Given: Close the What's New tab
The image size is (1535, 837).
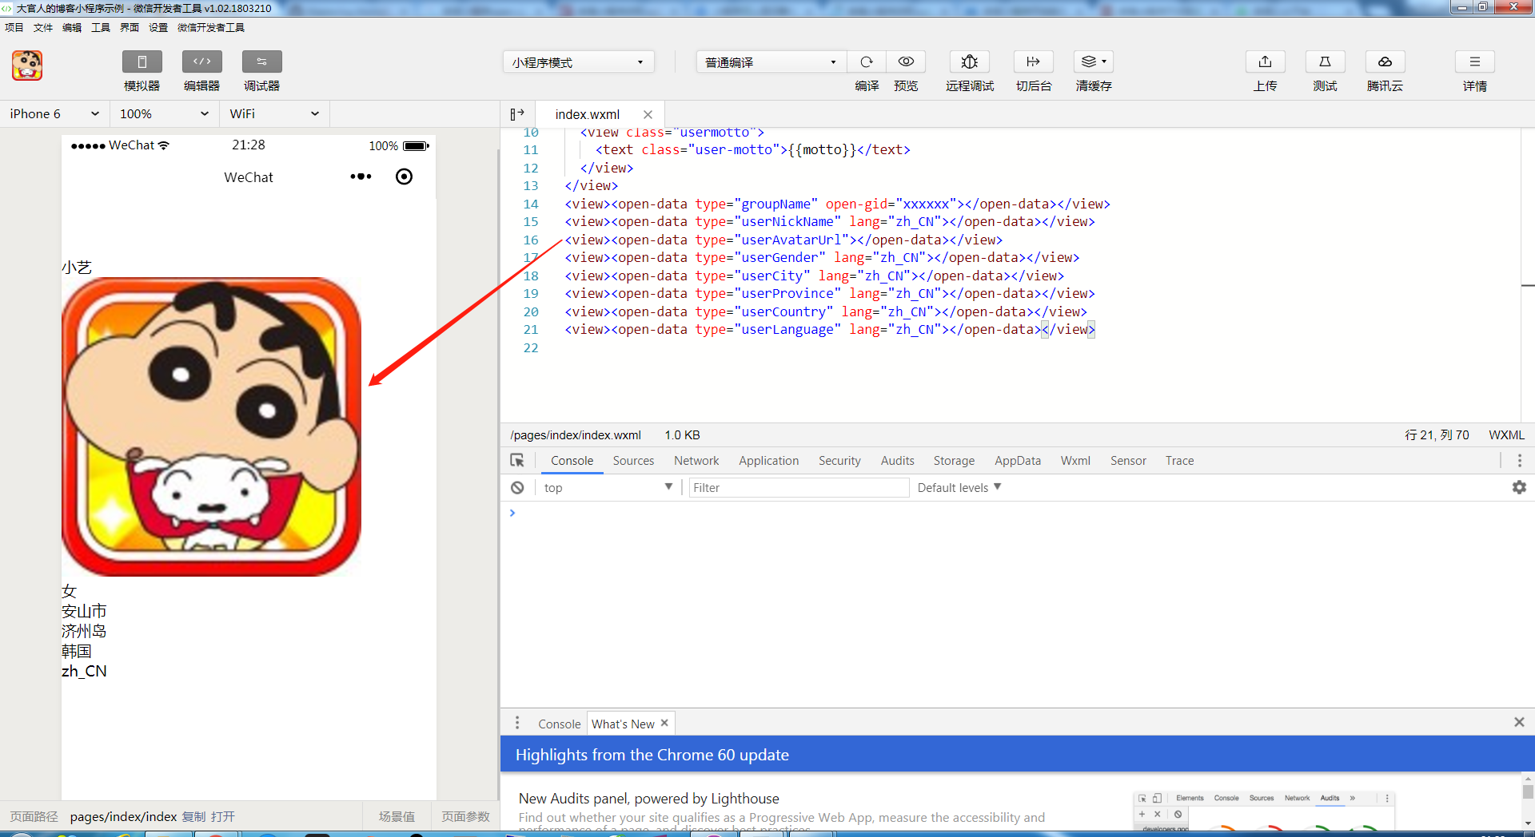Looking at the screenshot, I should (664, 723).
